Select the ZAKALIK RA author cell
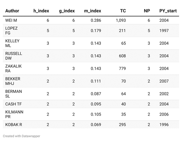Screen dimensions: 182x141 click(13, 68)
